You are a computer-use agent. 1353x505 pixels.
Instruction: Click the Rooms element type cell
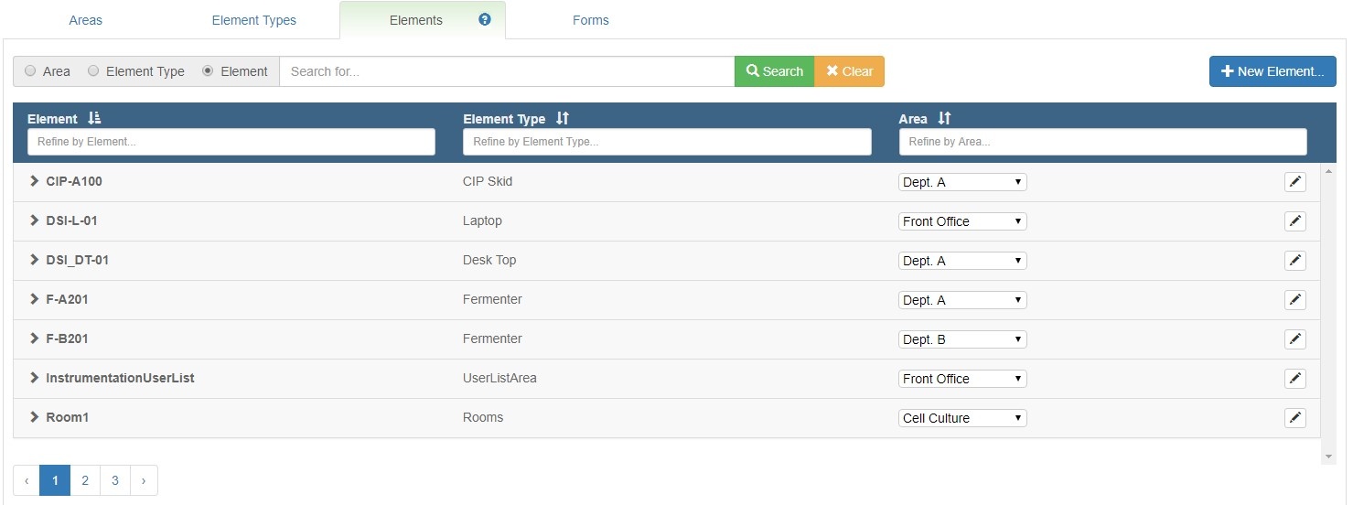point(483,417)
